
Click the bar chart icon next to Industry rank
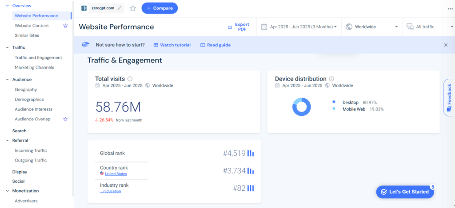251,189
